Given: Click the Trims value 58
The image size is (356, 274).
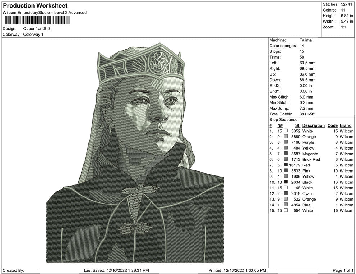Looking at the screenshot, I should point(302,57).
